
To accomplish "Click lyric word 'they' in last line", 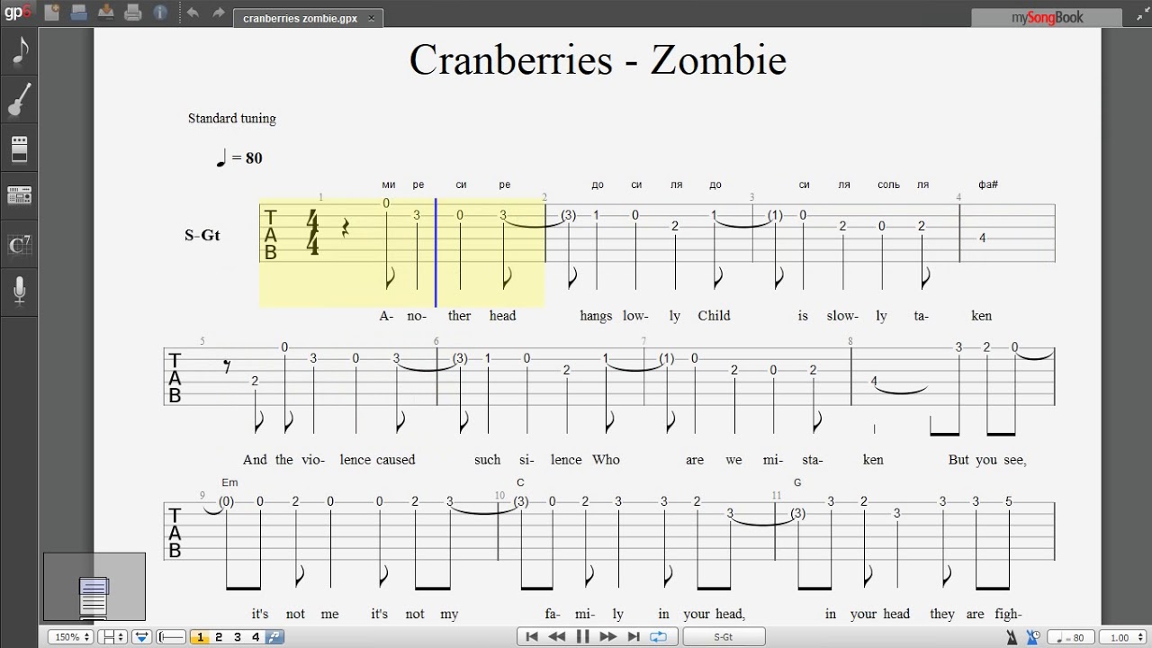I will [x=942, y=614].
